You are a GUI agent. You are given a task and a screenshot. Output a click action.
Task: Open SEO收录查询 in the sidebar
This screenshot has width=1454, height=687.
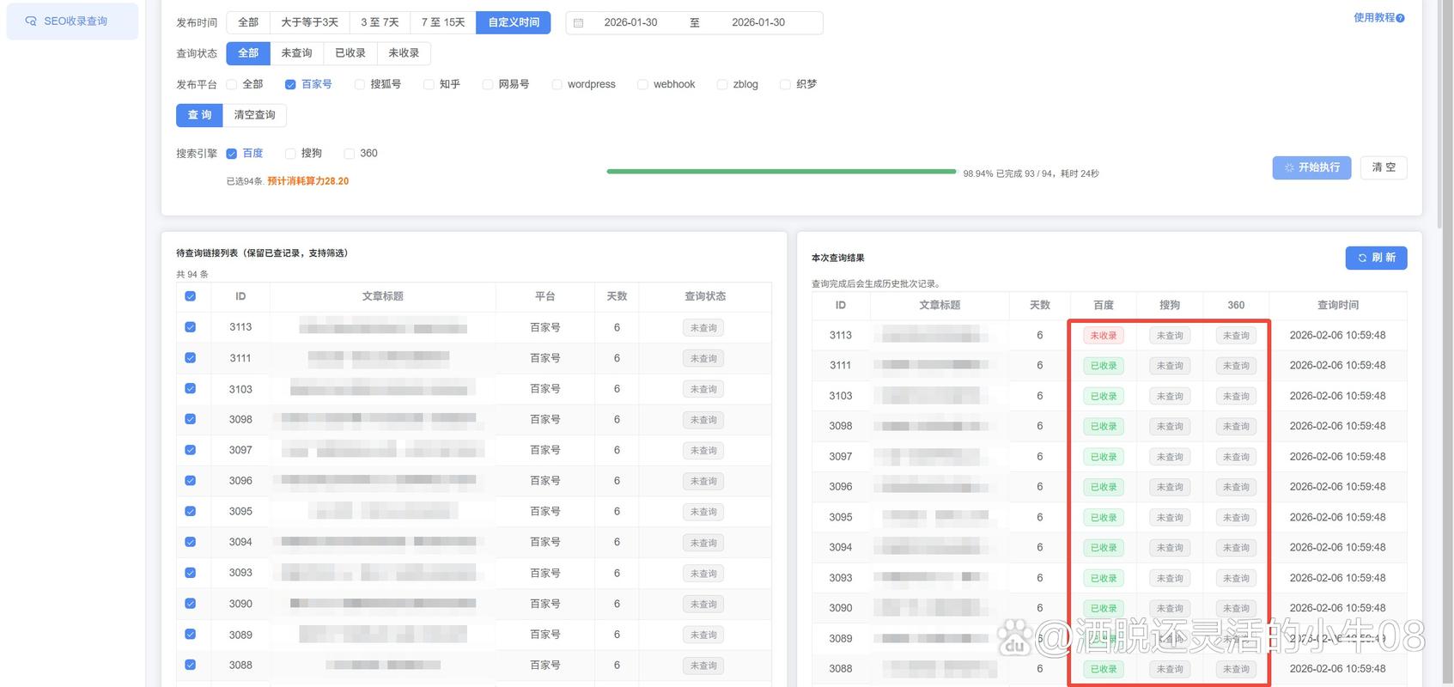click(72, 21)
